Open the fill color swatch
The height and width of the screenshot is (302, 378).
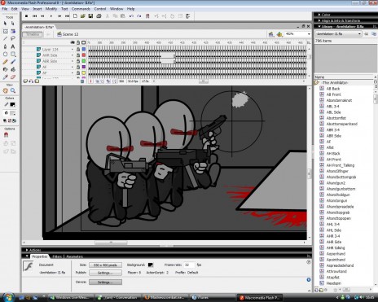click(12, 113)
